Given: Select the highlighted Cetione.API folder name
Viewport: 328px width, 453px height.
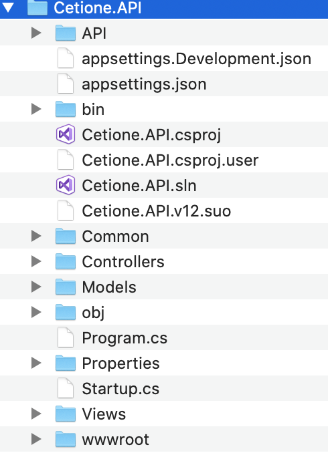Looking at the screenshot, I should [x=98, y=7].
